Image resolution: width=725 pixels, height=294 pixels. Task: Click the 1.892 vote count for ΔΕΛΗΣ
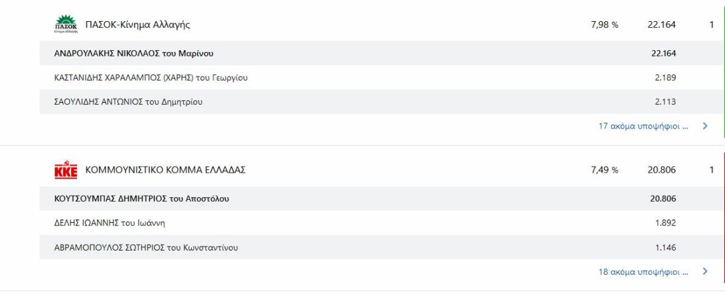[666, 223]
